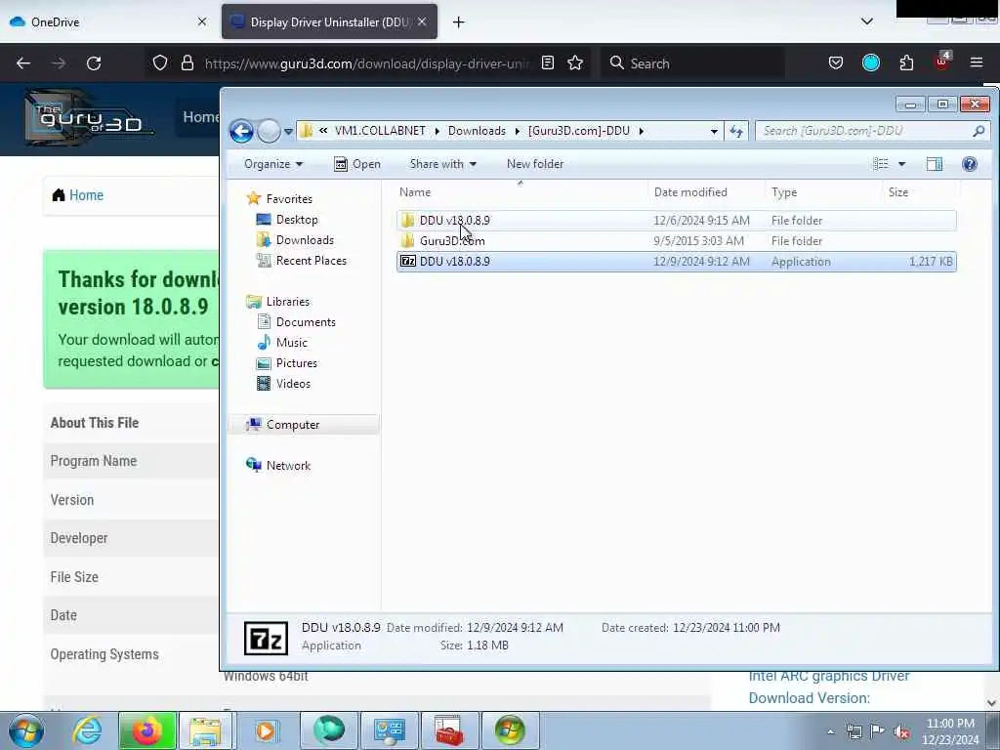Screen dimensions: 1000x750
Task: Open Videos library
Action: [x=293, y=383]
